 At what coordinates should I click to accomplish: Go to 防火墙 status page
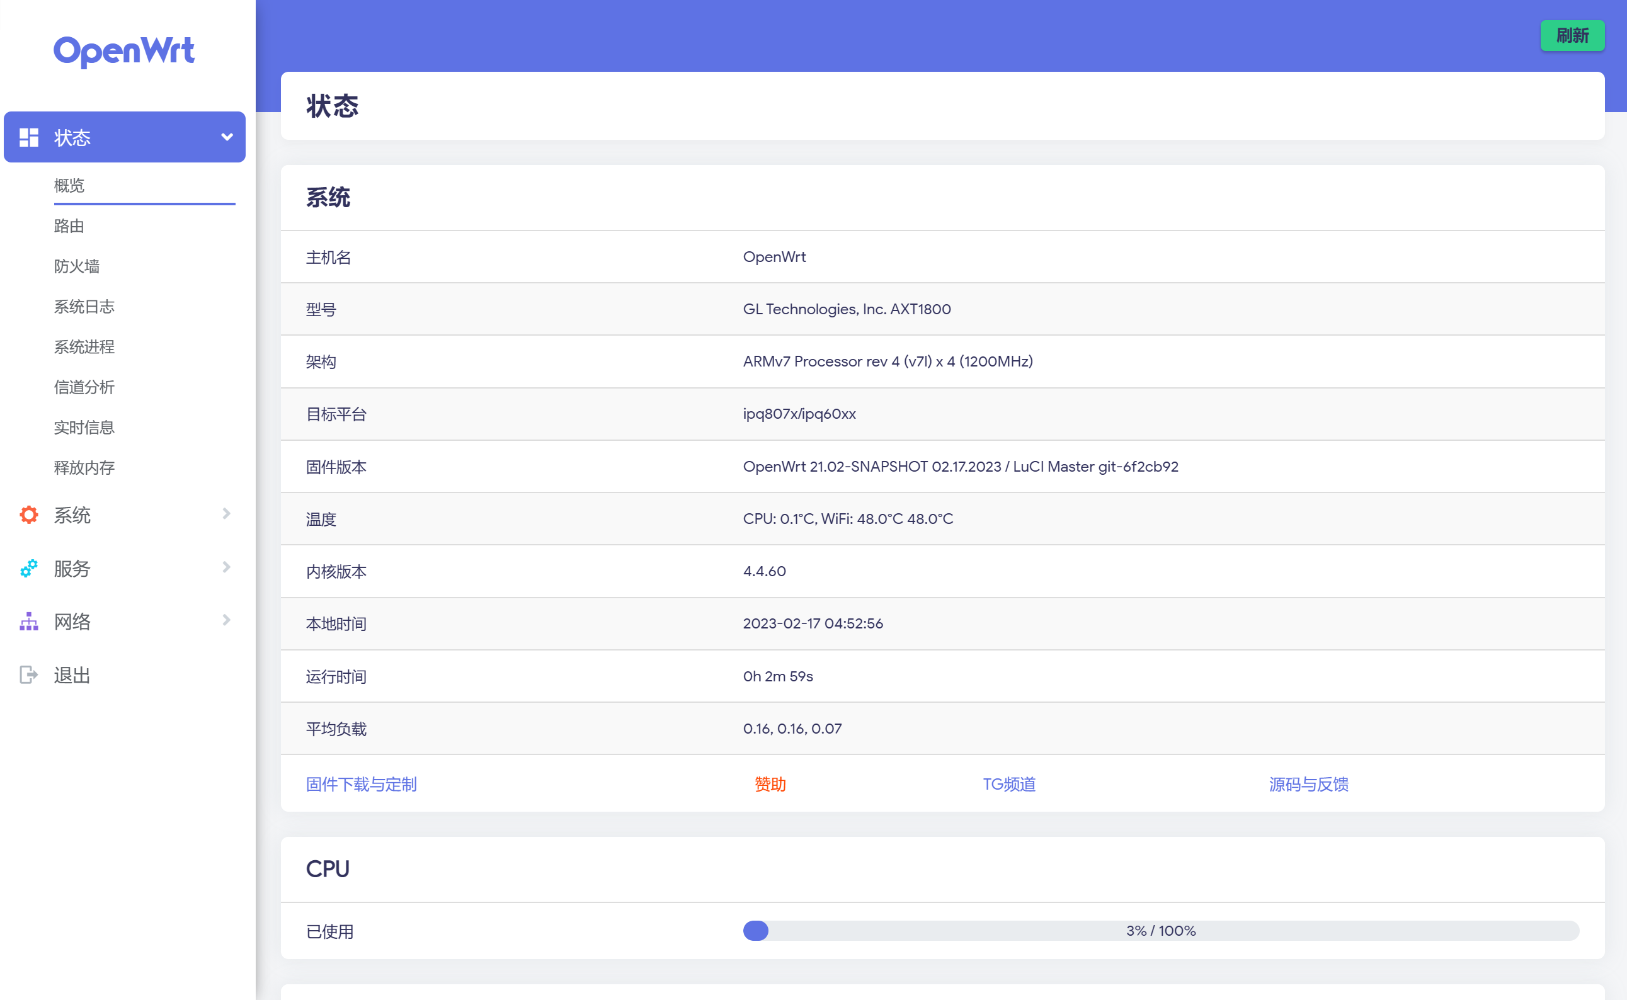pos(77,266)
